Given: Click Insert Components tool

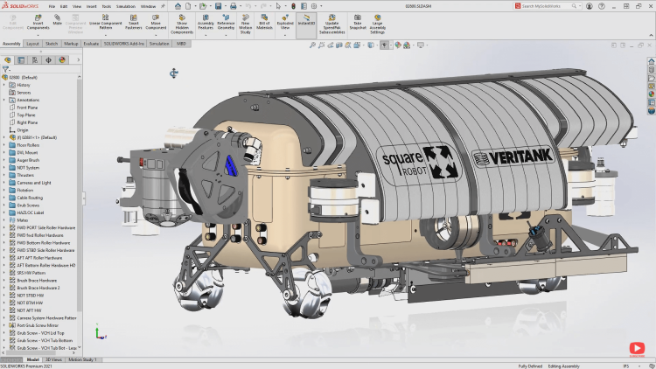Looking at the screenshot, I should point(38,22).
